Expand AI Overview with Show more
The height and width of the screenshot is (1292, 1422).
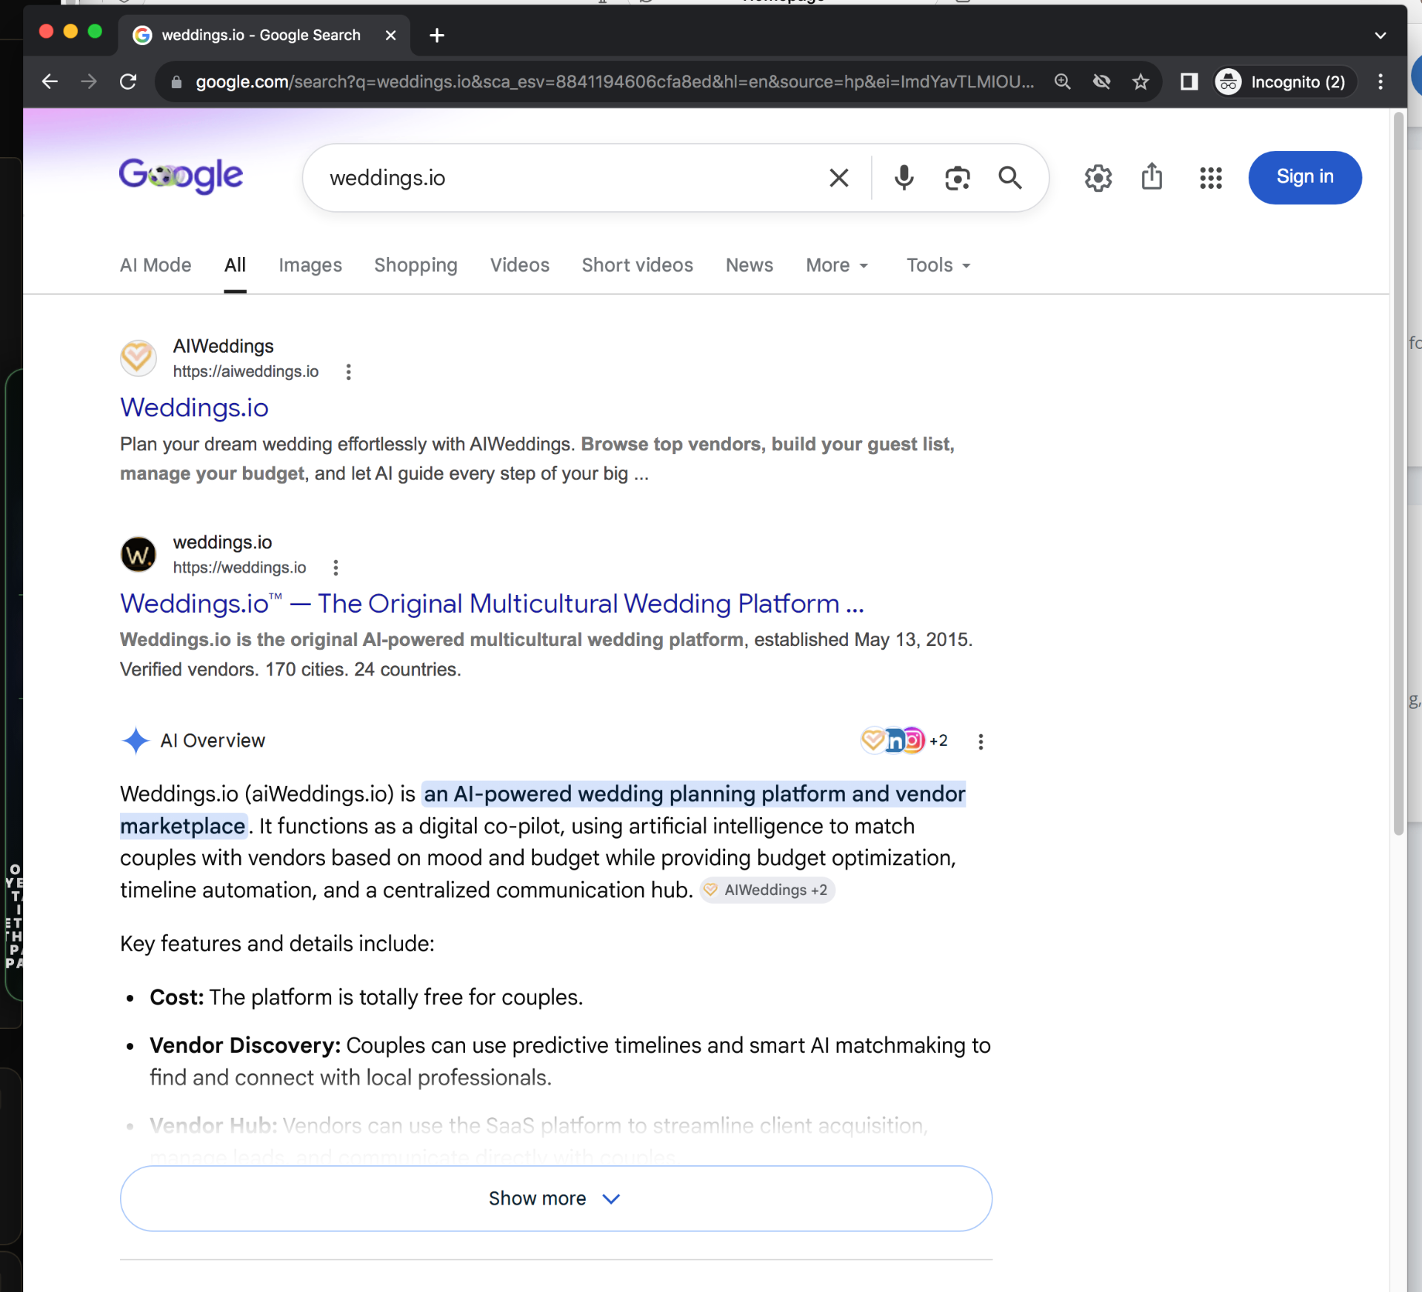[556, 1199]
